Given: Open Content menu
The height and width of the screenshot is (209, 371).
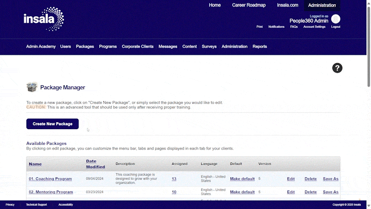Looking at the screenshot, I should (190, 46).
